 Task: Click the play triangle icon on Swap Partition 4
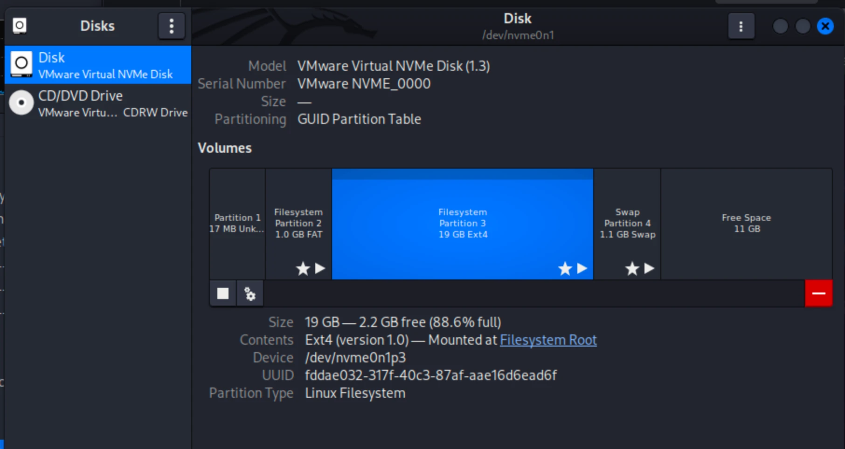[649, 268]
